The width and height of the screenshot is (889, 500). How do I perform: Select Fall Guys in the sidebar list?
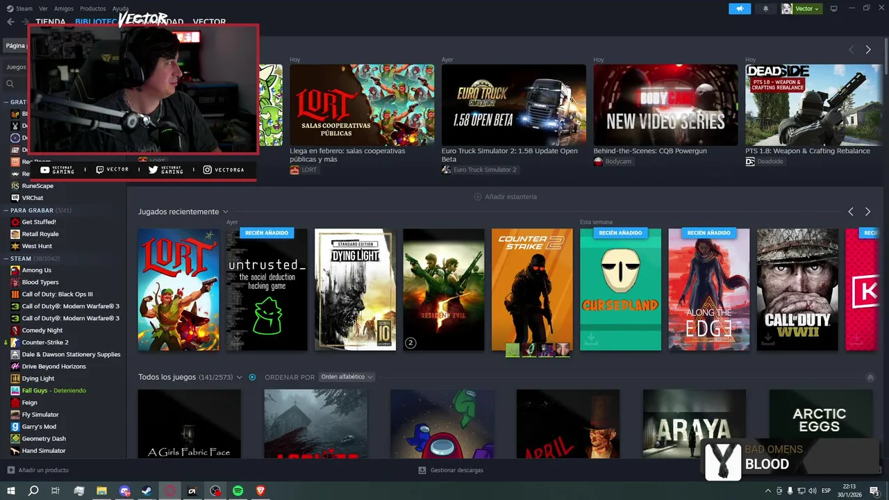pyautogui.click(x=53, y=390)
